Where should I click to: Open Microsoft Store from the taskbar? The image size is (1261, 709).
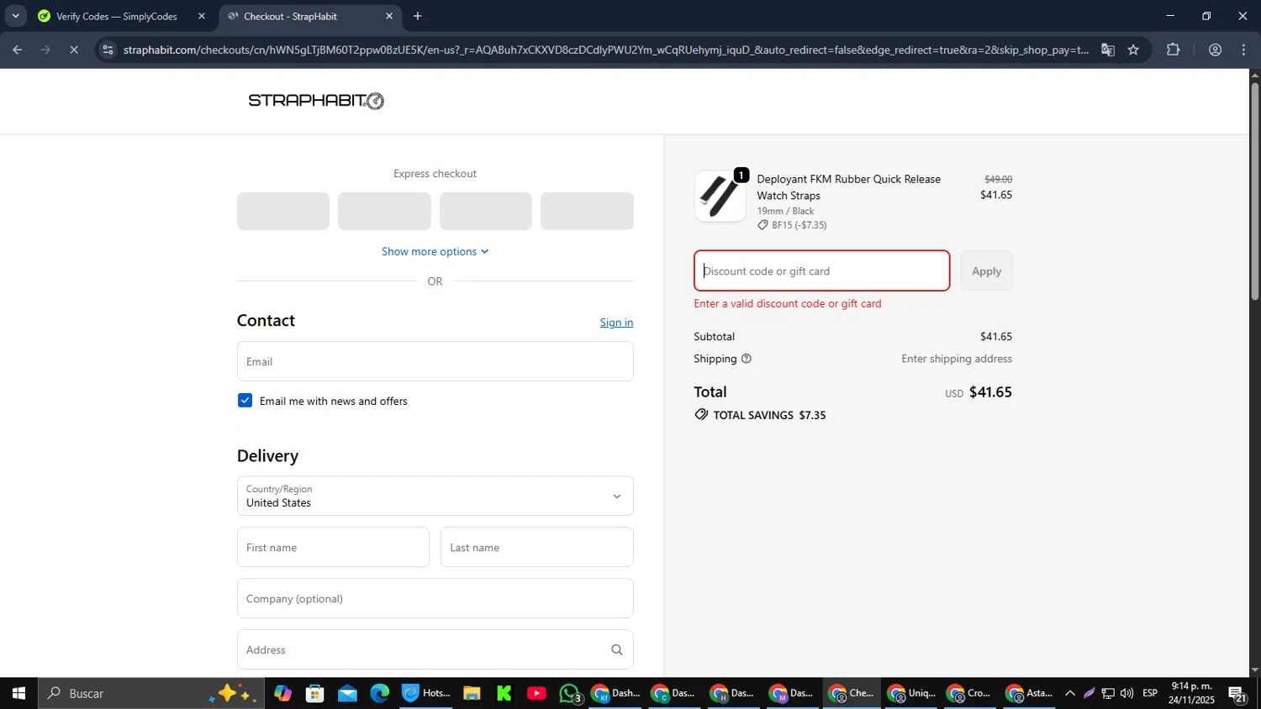coord(315,693)
